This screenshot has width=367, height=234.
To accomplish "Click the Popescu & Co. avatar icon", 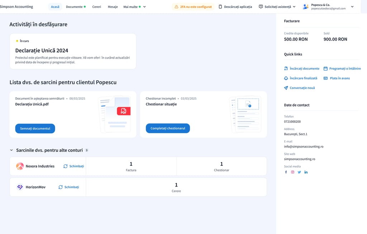I will click(x=305, y=7).
